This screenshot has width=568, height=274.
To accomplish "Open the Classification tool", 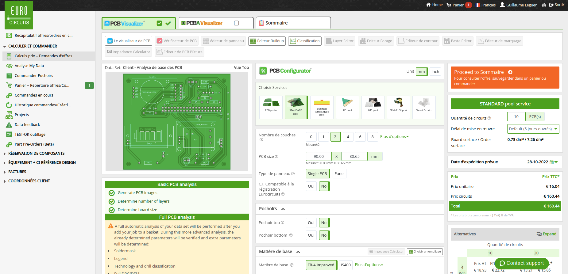I will click(x=305, y=41).
